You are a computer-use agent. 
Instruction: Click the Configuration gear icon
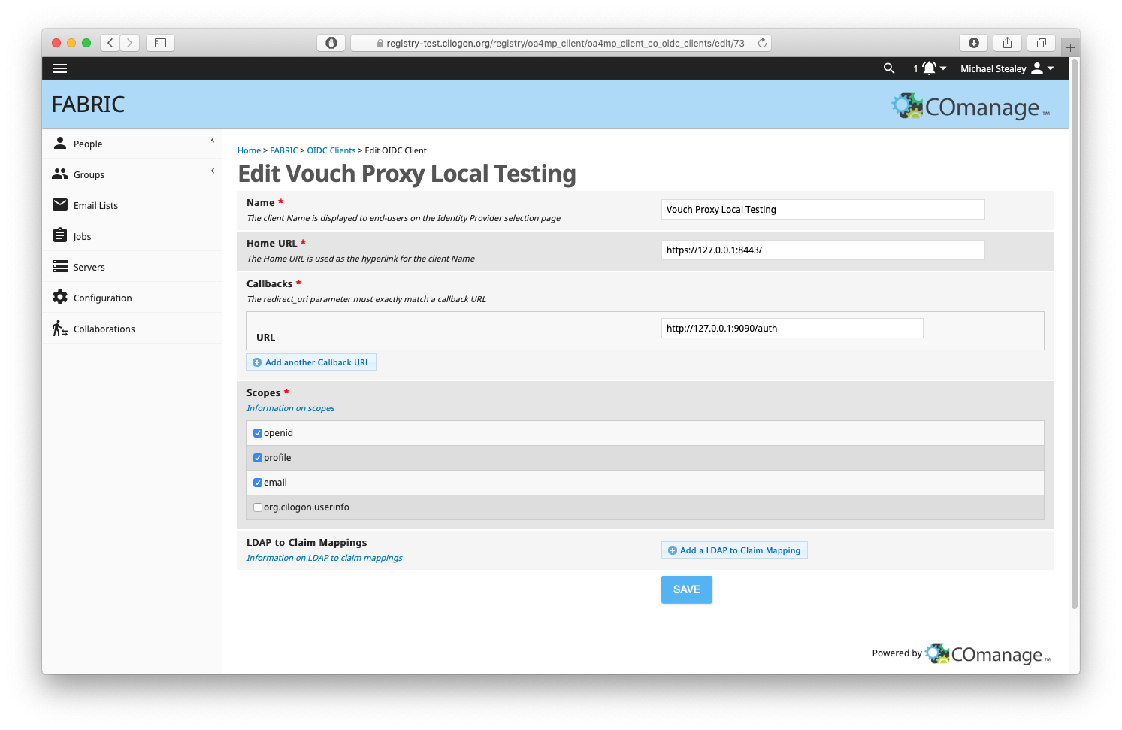coord(60,297)
